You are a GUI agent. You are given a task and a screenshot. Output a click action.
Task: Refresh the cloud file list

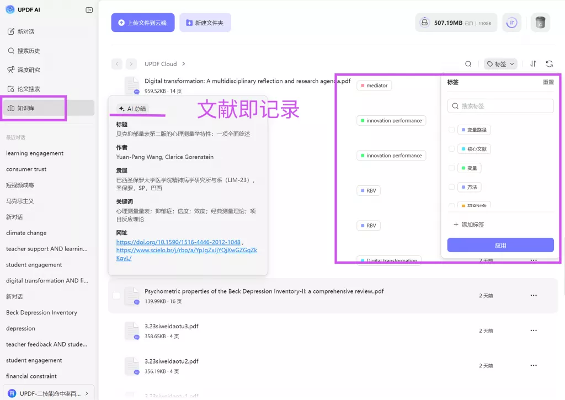pyautogui.click(x=549, y=64)
